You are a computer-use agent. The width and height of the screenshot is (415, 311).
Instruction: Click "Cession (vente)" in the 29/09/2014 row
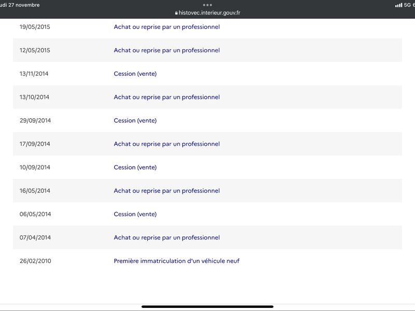point(135,120)
